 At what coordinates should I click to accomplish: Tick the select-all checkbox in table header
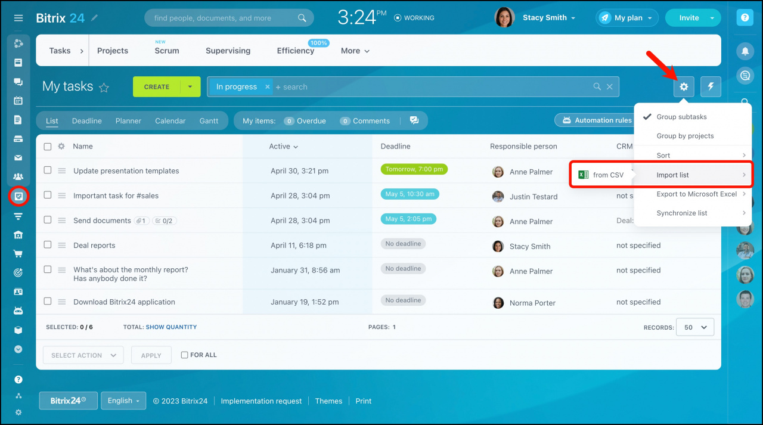coord(48,147)
